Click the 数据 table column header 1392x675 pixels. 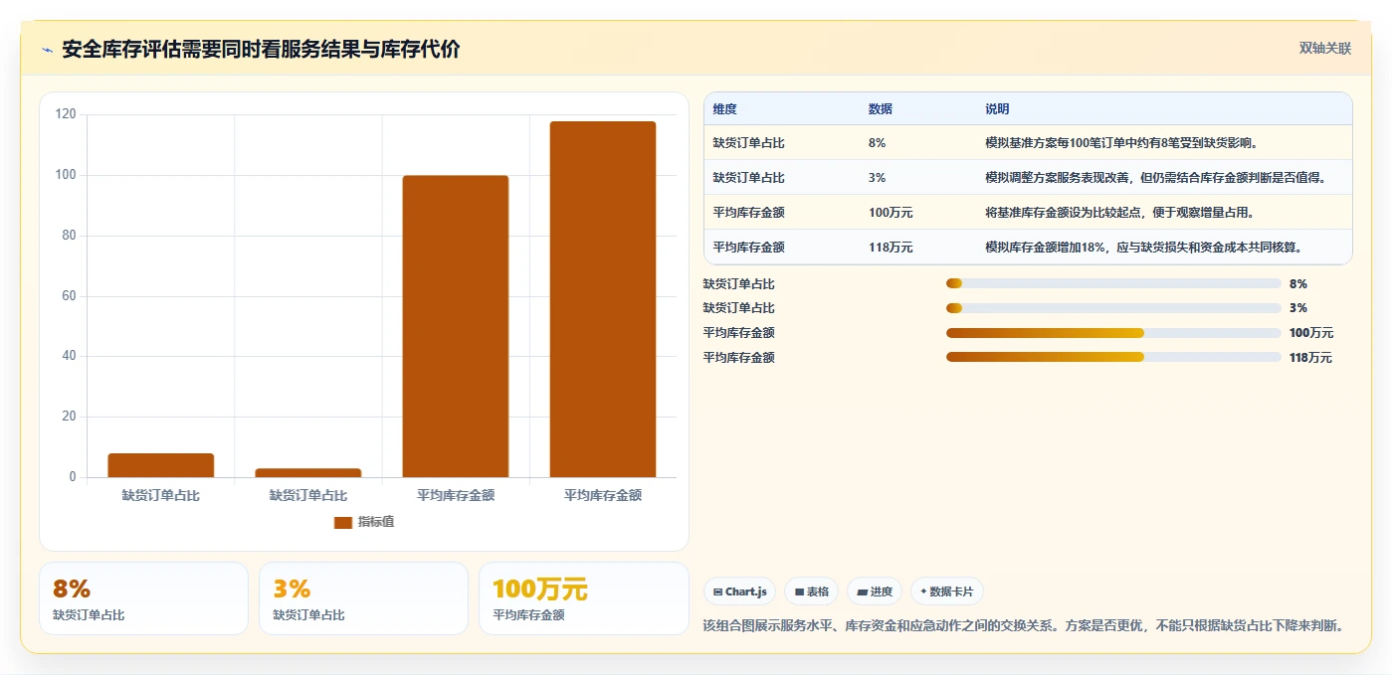881,109
